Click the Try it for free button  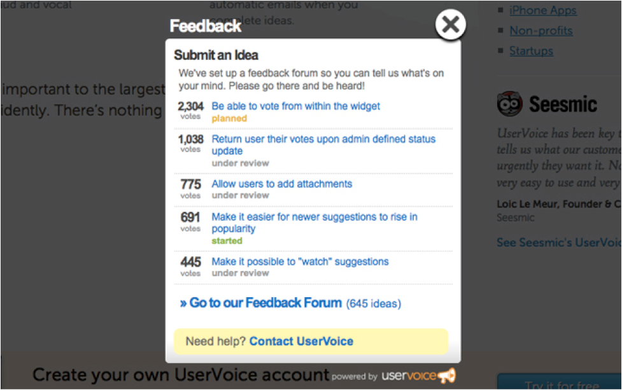tap(560, 382)
